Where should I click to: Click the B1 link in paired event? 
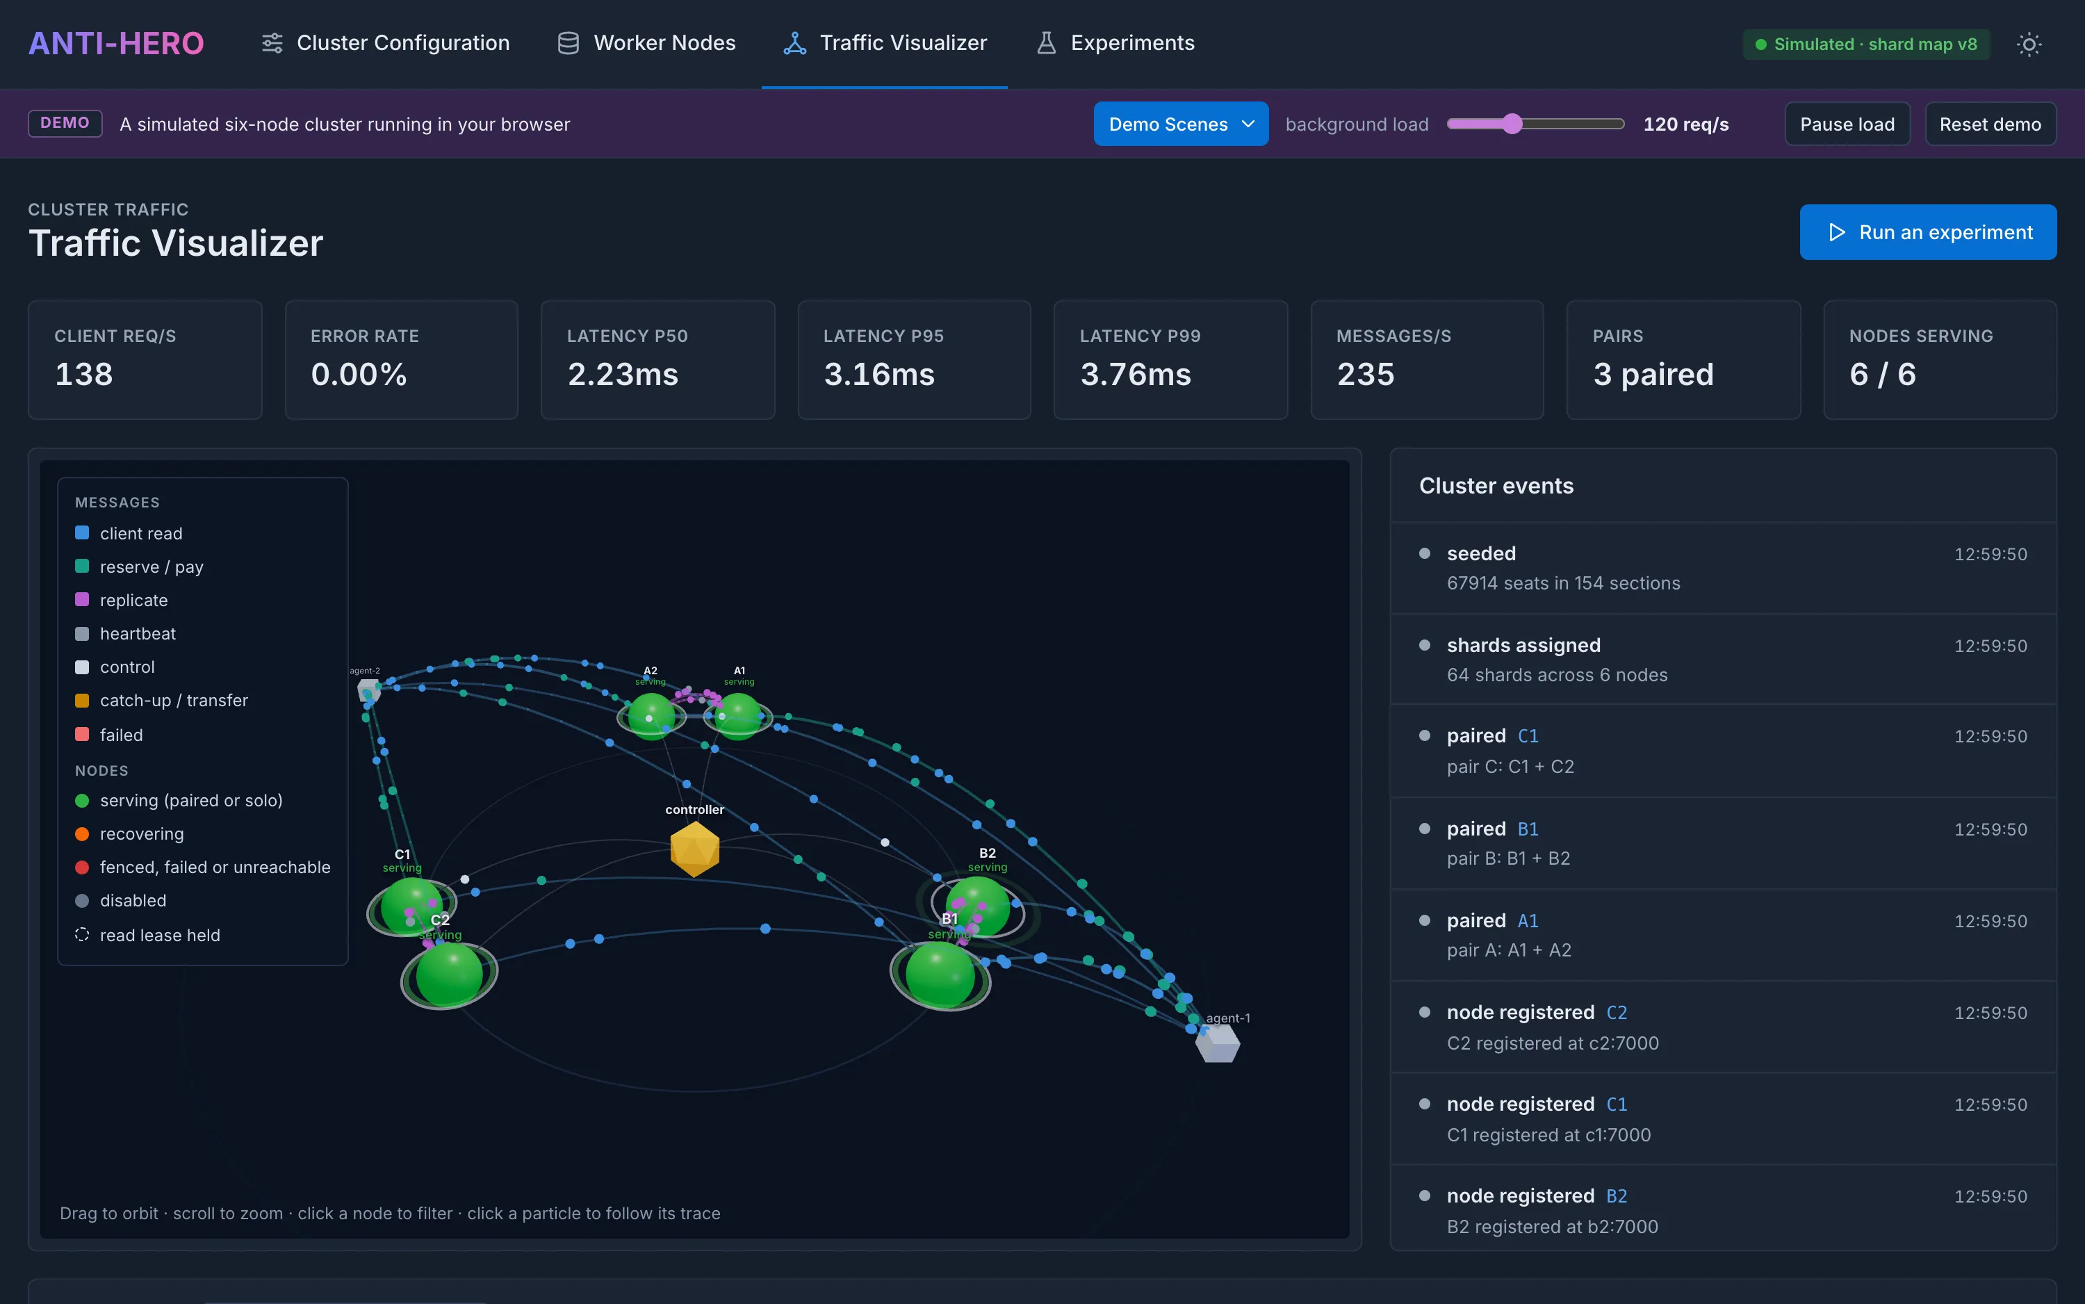click(1527, 829)
